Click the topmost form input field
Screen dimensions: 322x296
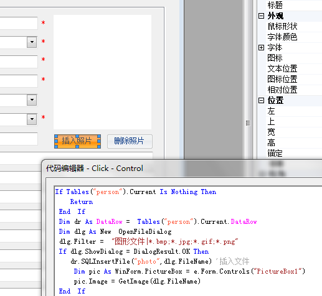tap(19, 23)
